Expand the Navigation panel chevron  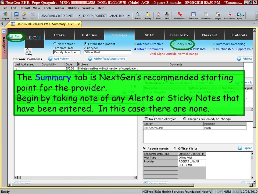coord(4,32)
